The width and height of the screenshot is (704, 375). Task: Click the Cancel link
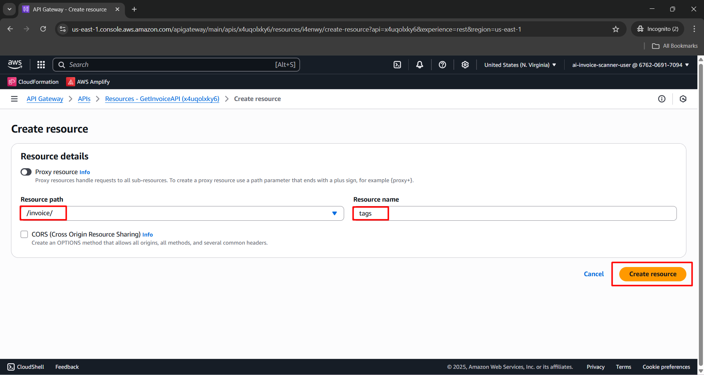594,274
